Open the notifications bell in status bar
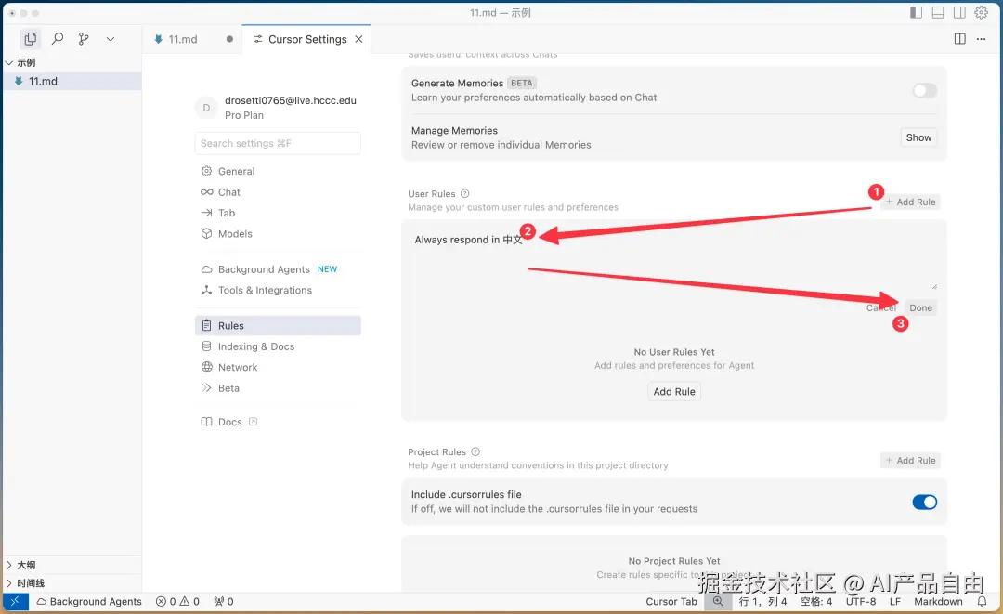 pyautogui.click(x=982, y=601)
